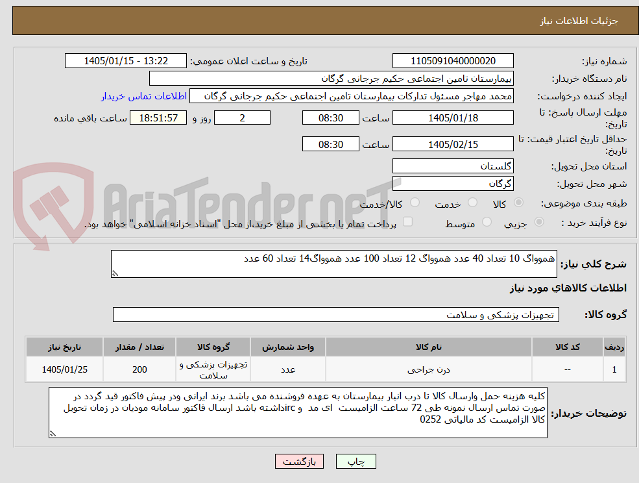This screenshot has height=483, width=639.
Task: Click the جزئیات اطلاعات نیاز header title
Action: click(x=579, y=21)
